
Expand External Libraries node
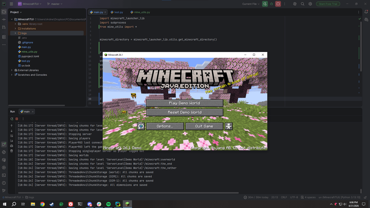tap(12, 70)
